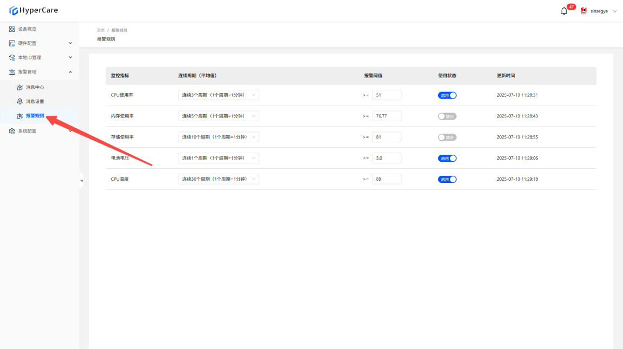Image resolution: width=623 pixels, height=349 pixels.
Task: Click the timestamp 2025-07-10 11:28:31
Action: 517,95
